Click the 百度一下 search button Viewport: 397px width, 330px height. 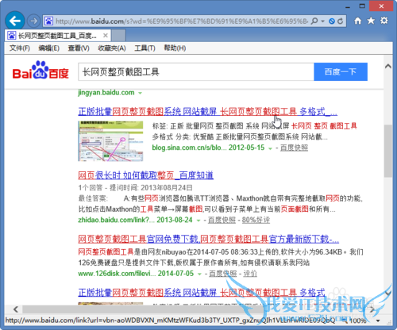(x=341, y=71)
